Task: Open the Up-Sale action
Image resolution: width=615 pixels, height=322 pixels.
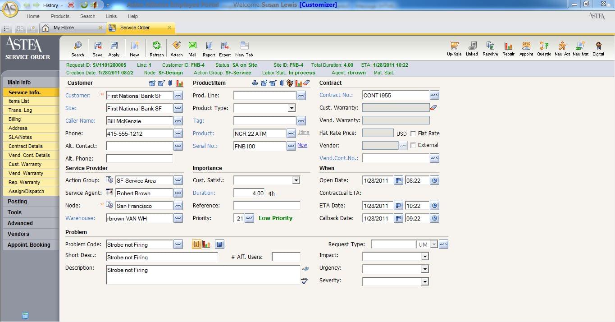Action: [x=454, y=46]
